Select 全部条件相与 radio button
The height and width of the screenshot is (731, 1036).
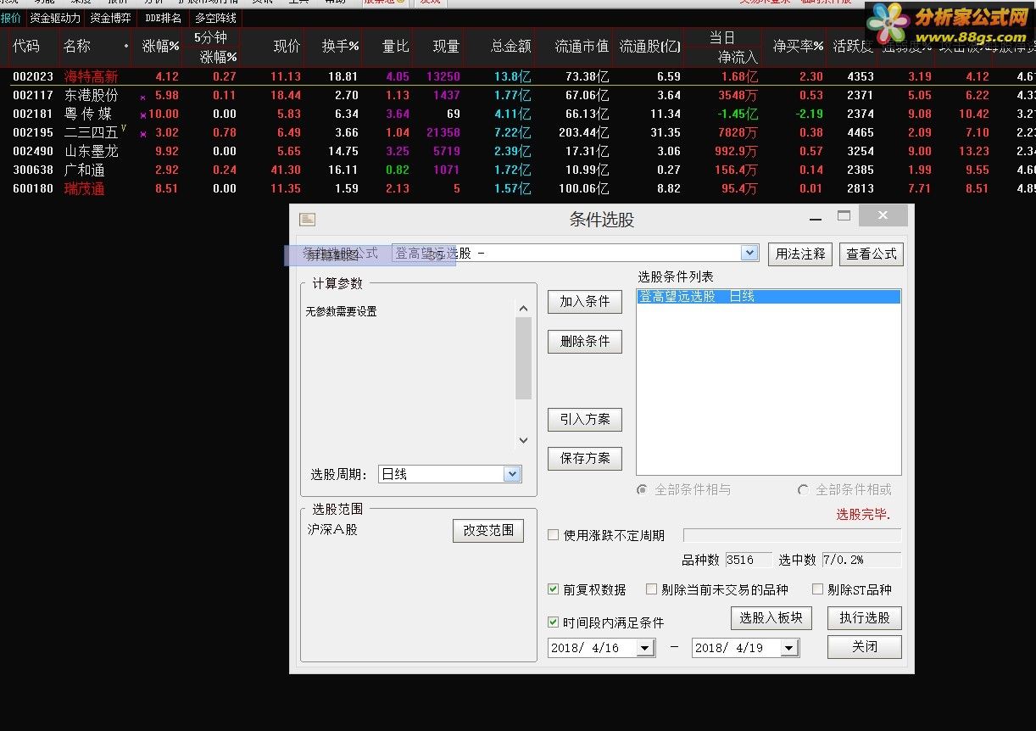pos(642,489)
